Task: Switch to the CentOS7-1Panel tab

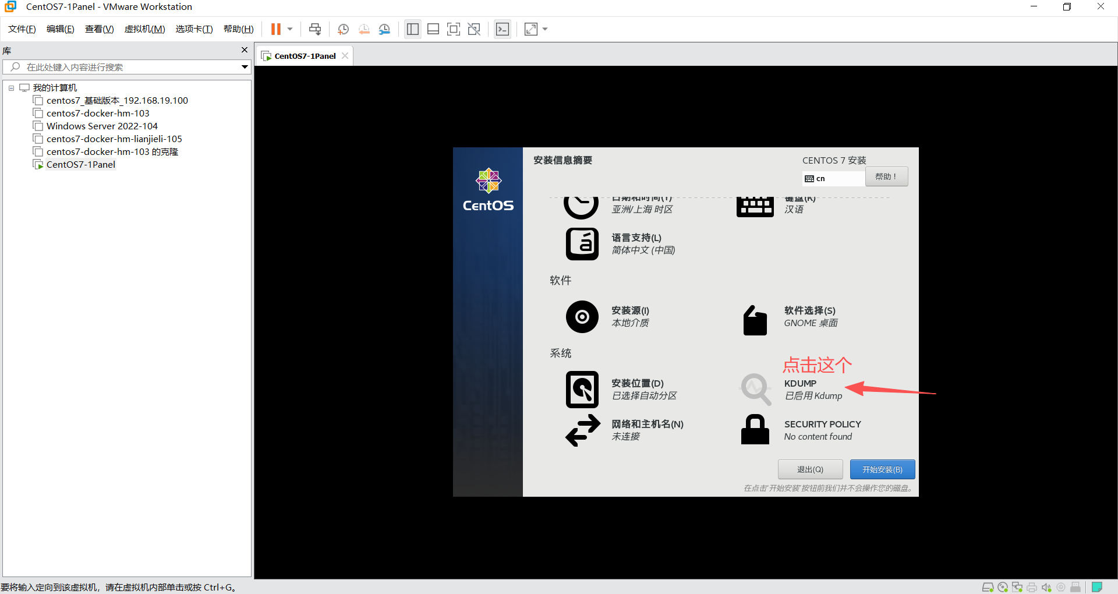Action: click(x=305, y=56)
